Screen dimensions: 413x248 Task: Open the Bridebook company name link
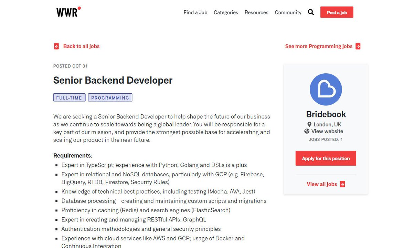point(326,114)
